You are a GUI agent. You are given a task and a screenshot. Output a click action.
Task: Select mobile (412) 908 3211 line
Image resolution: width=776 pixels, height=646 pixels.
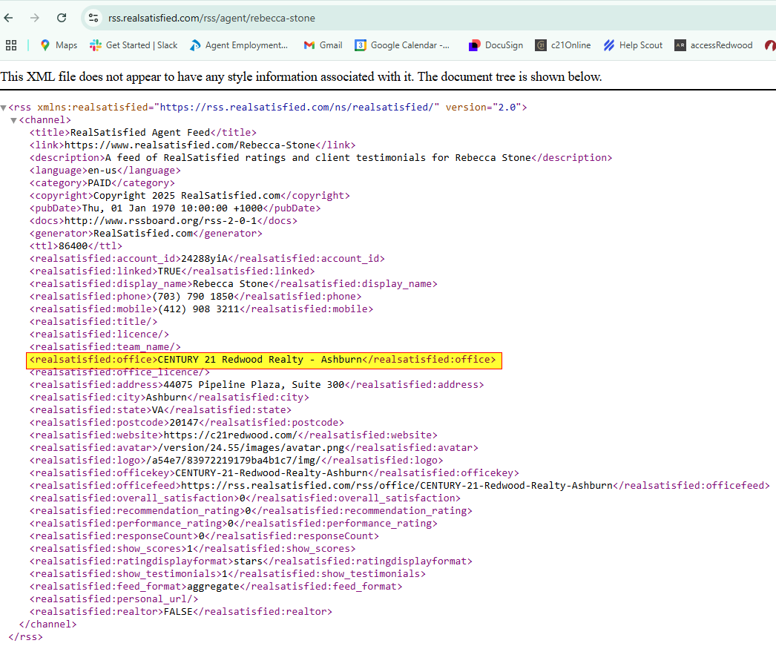coord(202,309)
